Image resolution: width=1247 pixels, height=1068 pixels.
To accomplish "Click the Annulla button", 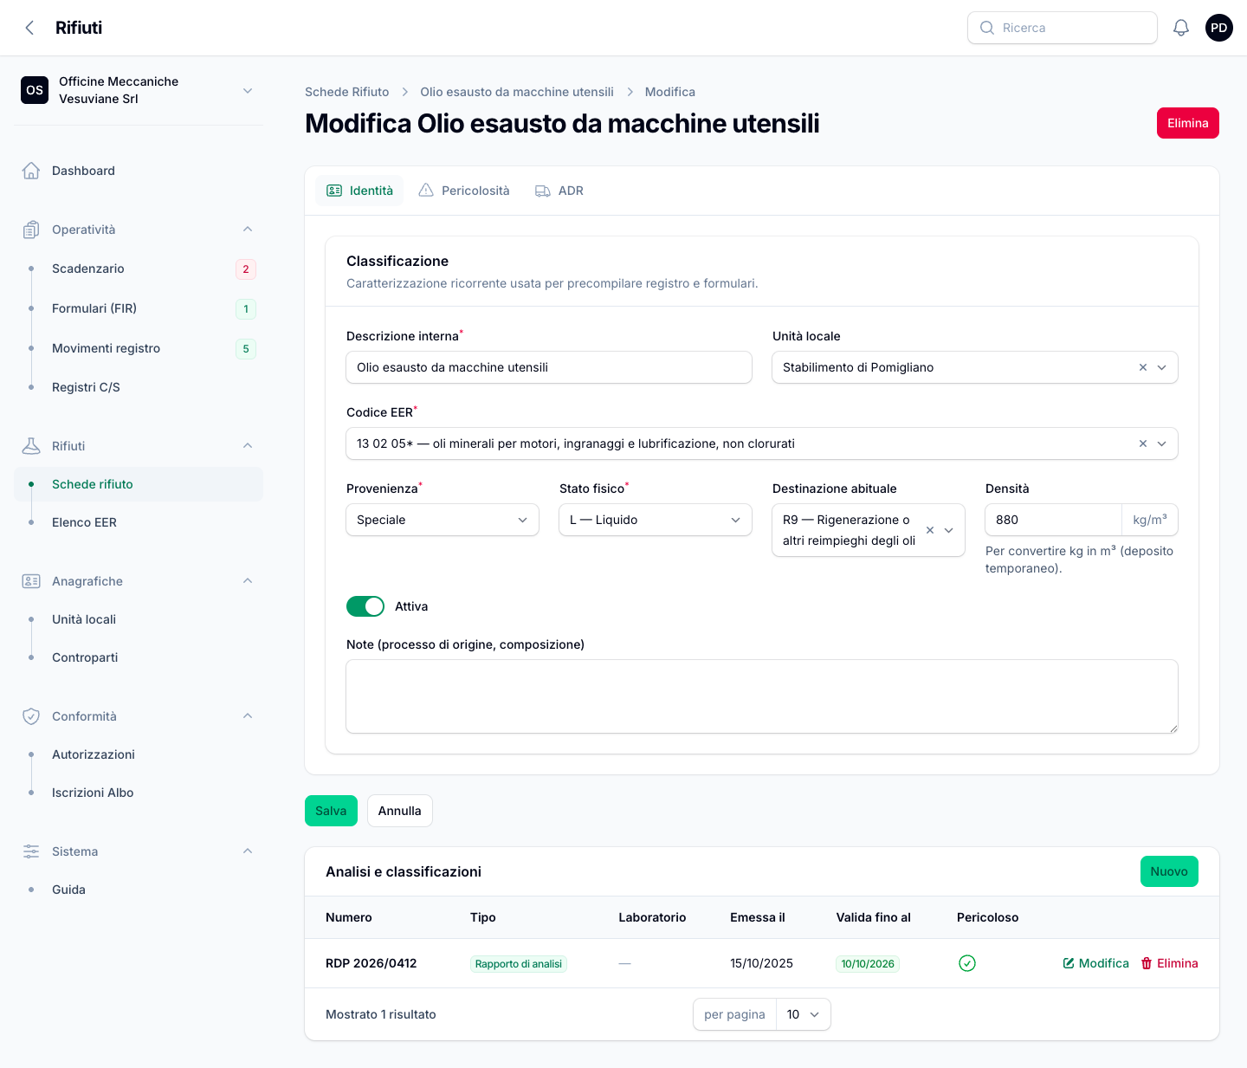I will tap(400, 811).
